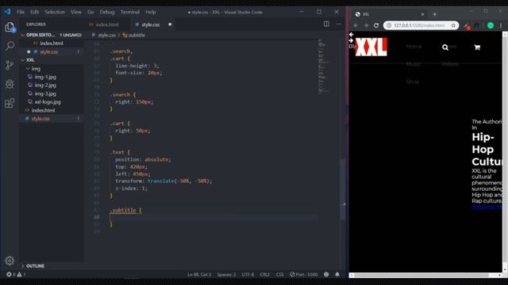Open Edit menu
The image size is (508, 285).
34,12
